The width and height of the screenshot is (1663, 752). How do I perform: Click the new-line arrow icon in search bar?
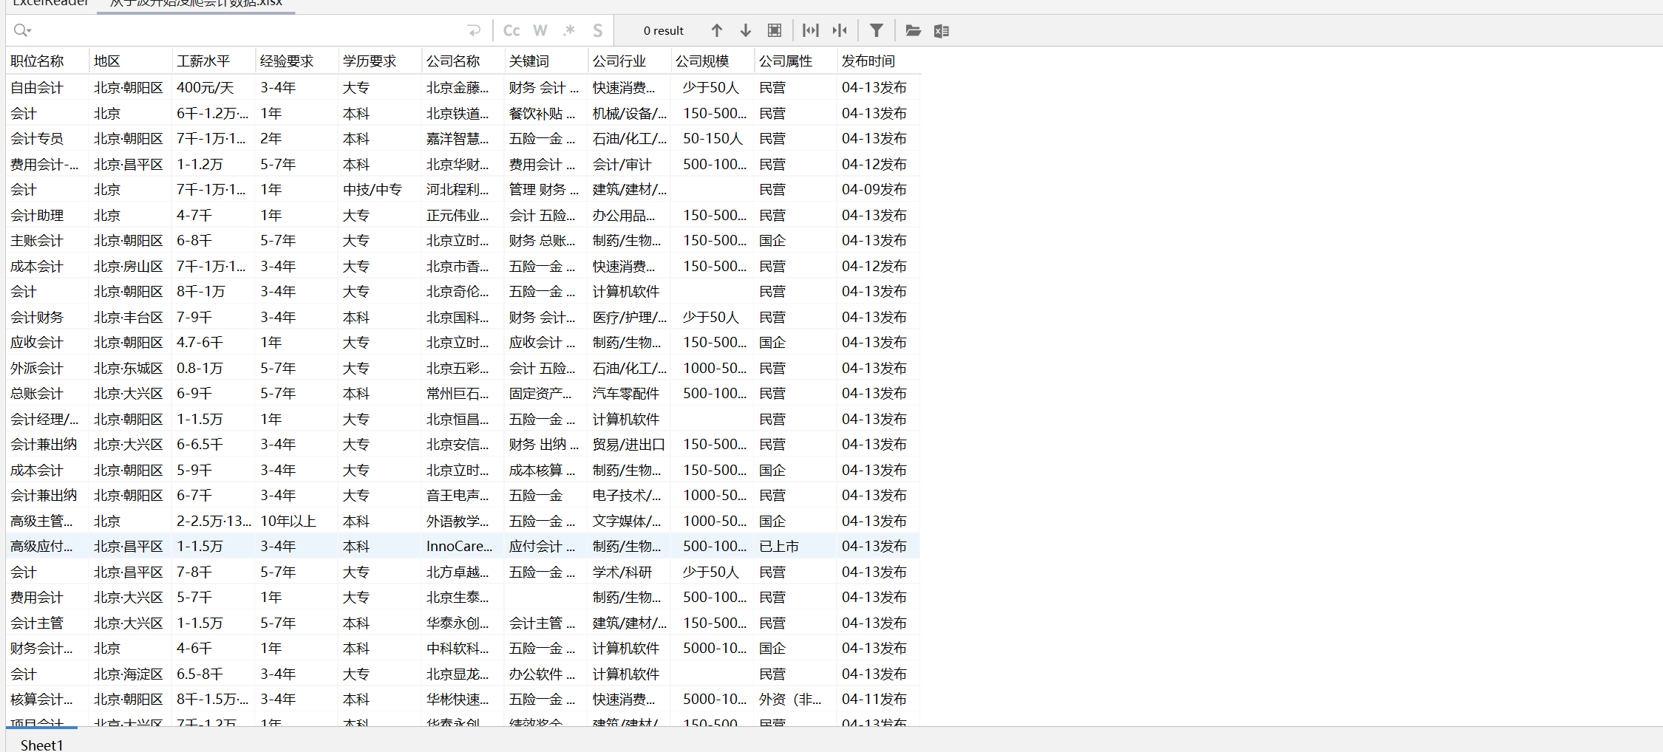point(474,30)
